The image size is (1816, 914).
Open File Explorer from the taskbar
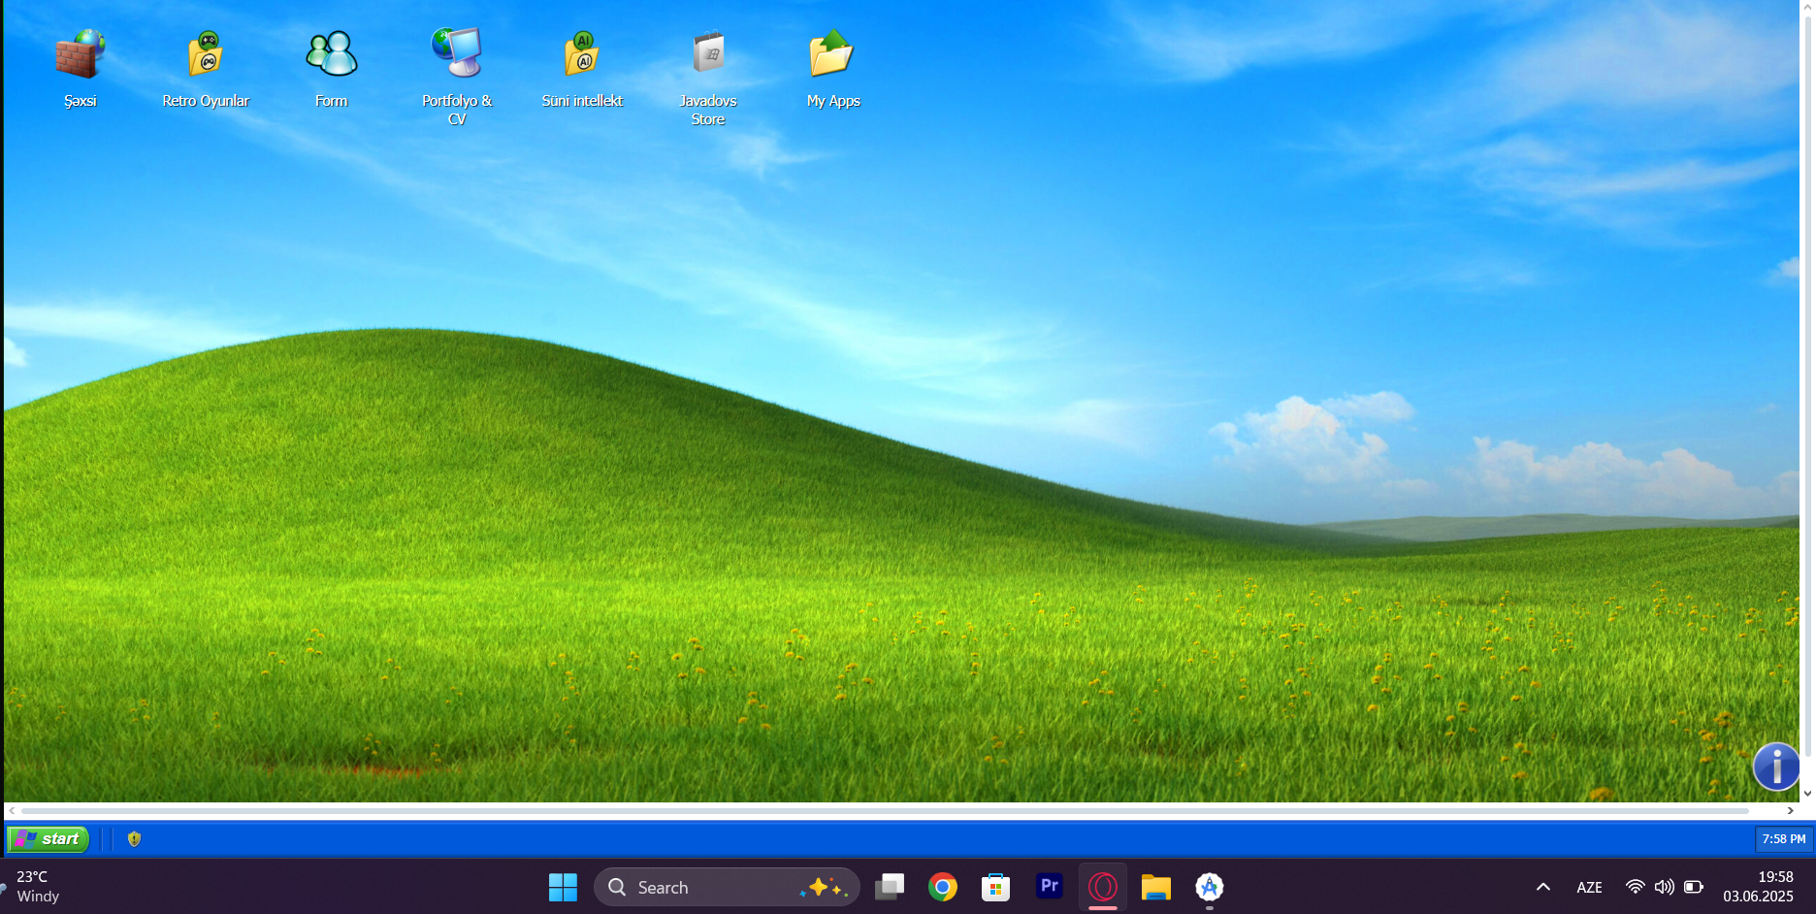[1156, 887]
